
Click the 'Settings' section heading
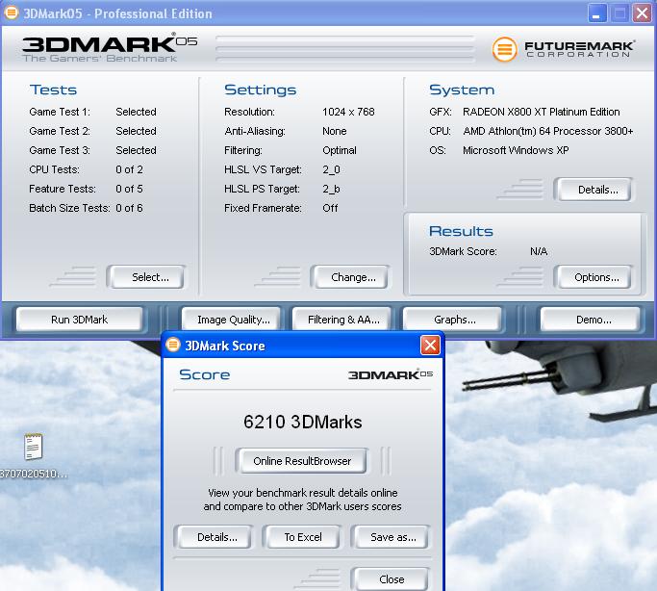coord(260,90)
